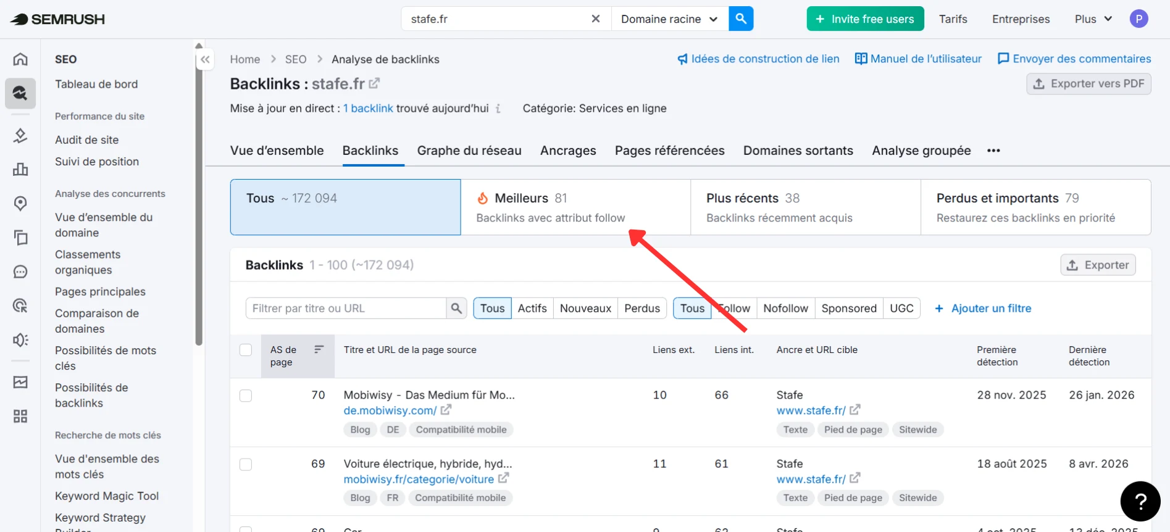Click the Exporter button in table header
This screenshot has width=1170, height=532.
click(1098, 265)
